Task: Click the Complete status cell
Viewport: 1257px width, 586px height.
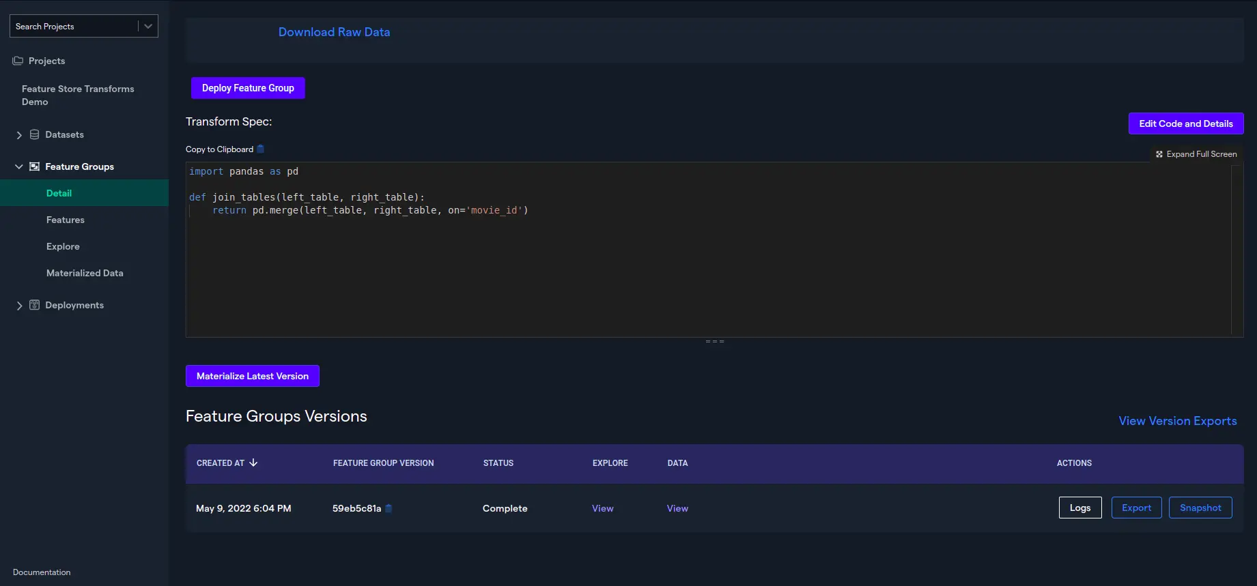Action: tap(505, 508)
